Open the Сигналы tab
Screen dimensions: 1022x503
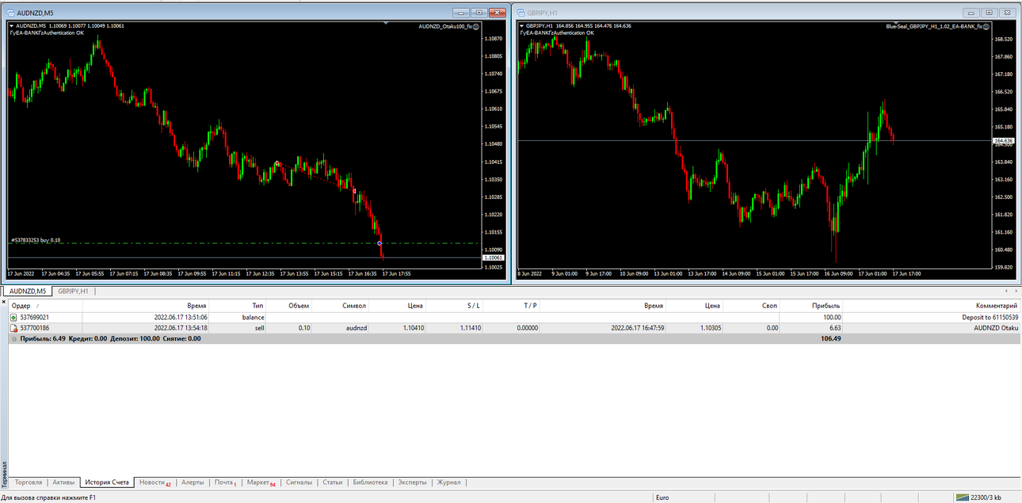(299, 482)
